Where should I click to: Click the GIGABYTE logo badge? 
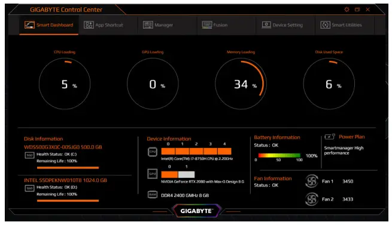pos(196,211)
